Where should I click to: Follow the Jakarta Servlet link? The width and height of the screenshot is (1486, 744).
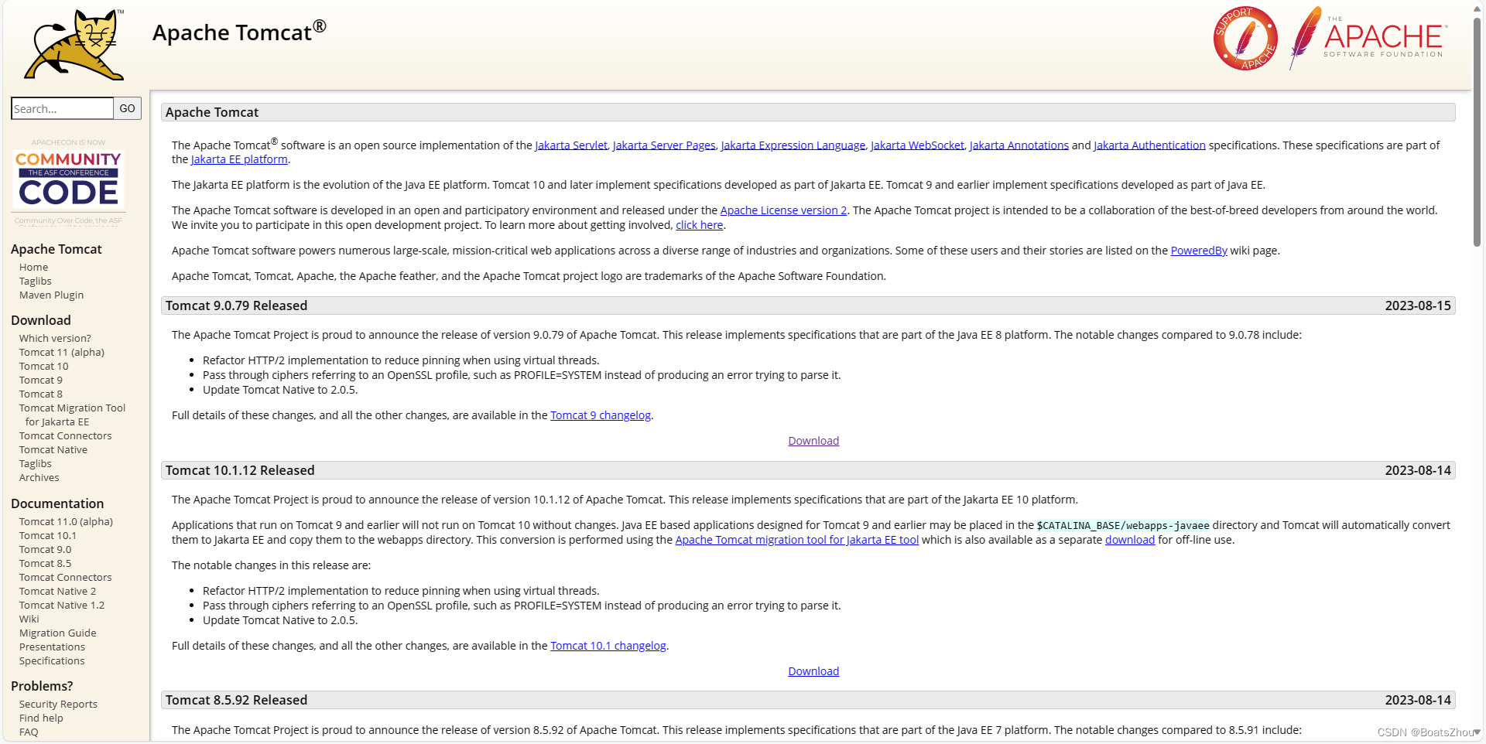pos(571,145)
